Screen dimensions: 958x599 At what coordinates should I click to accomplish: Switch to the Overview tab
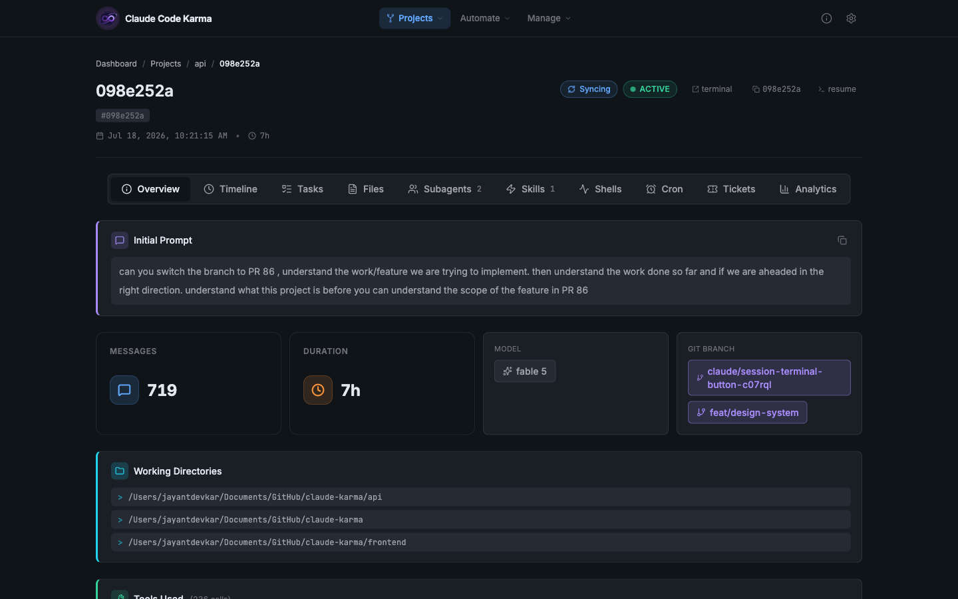pos(150,189)
